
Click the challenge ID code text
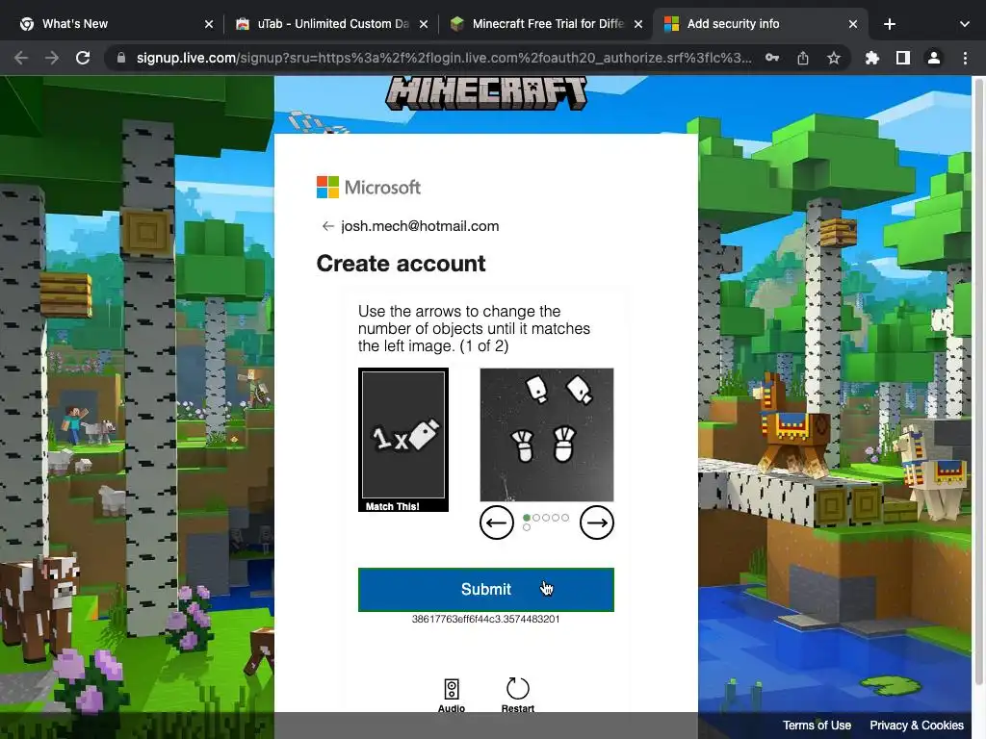click(485, 619)
